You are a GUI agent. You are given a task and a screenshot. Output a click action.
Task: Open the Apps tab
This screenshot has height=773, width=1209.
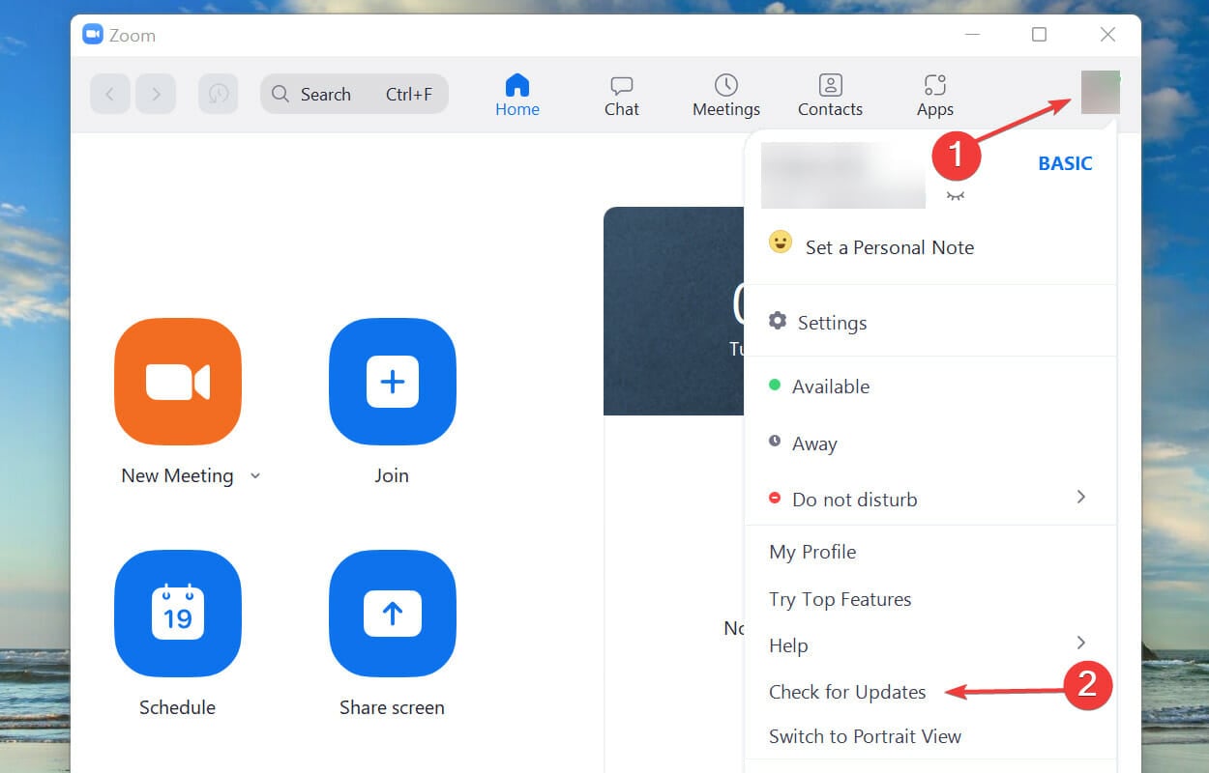point(935,95)
